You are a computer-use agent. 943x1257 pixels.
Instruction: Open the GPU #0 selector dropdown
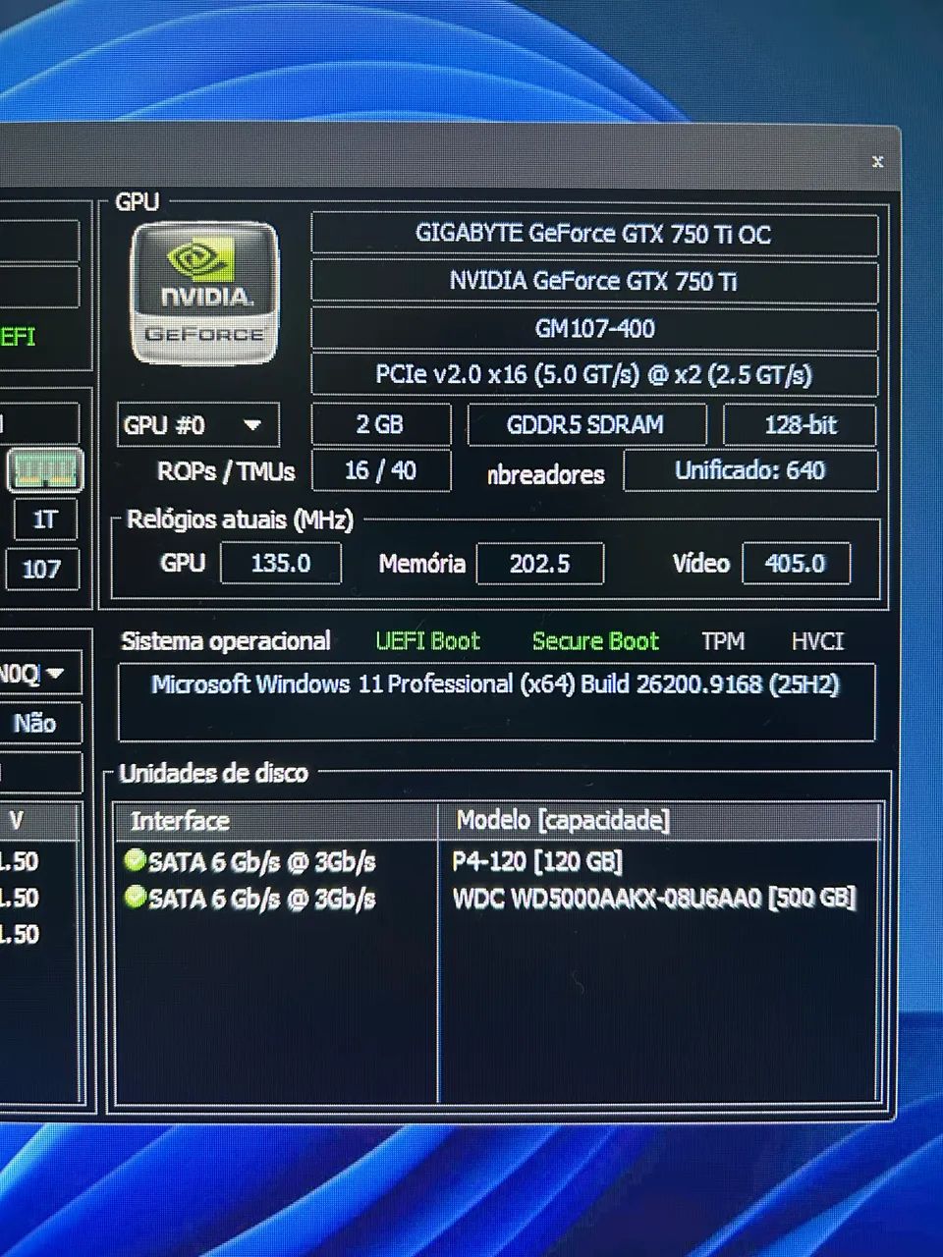(197, 425)
